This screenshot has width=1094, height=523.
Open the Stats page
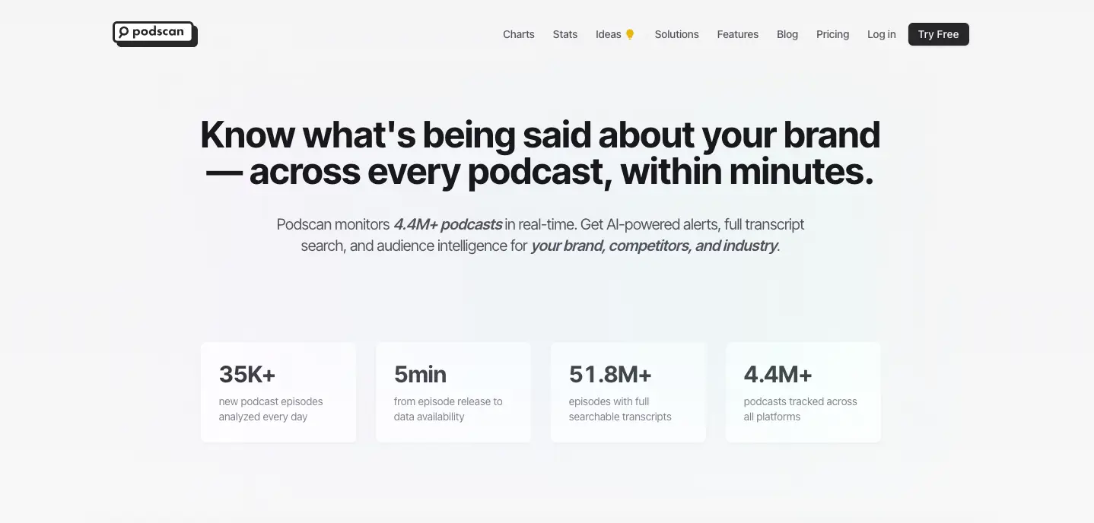564,34
